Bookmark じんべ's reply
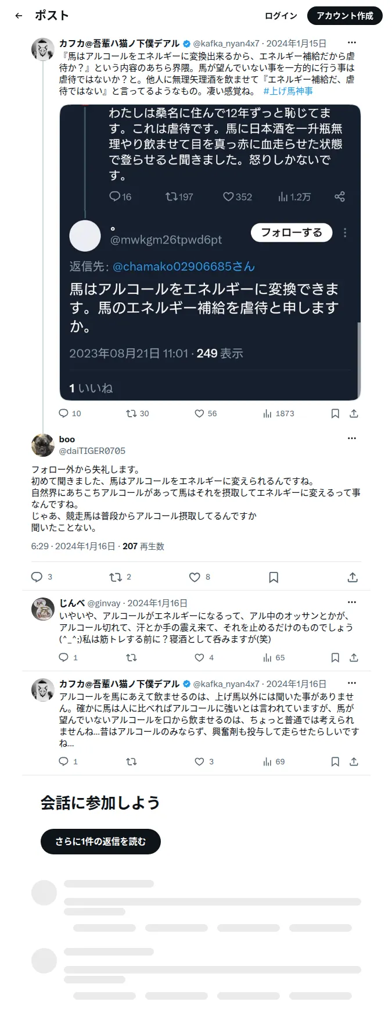 335,657
